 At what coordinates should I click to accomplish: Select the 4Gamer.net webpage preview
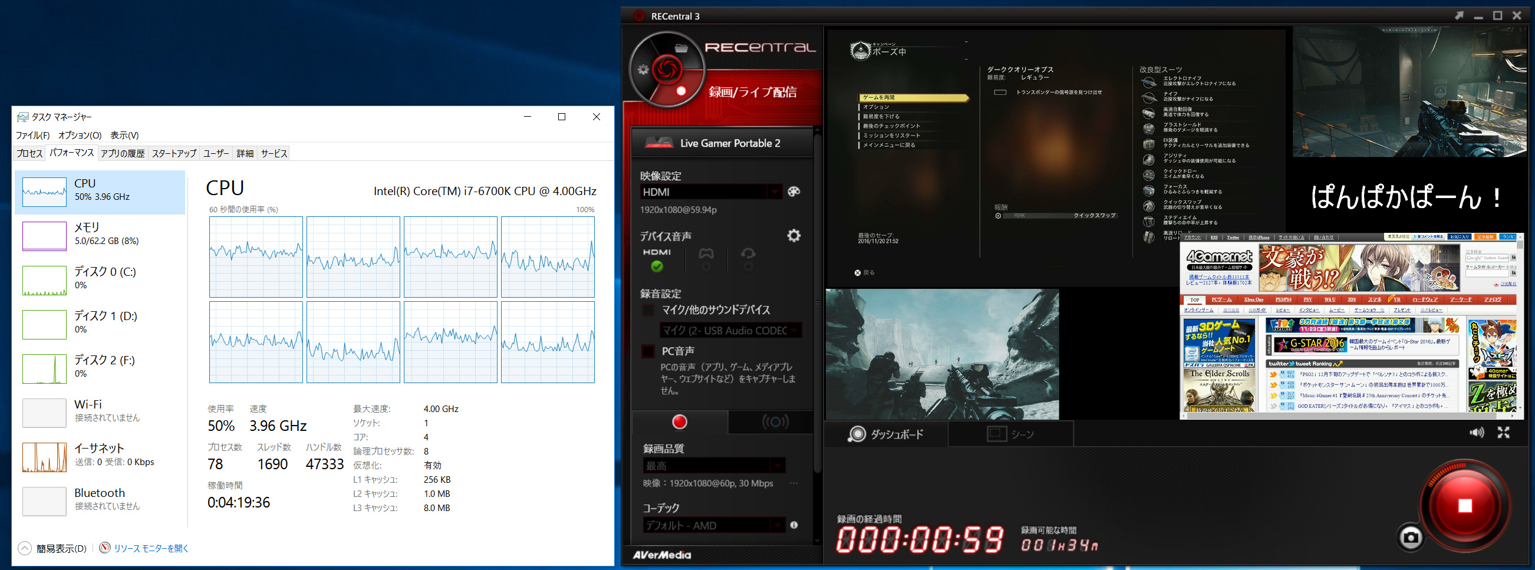click(x=1352, y=326)
